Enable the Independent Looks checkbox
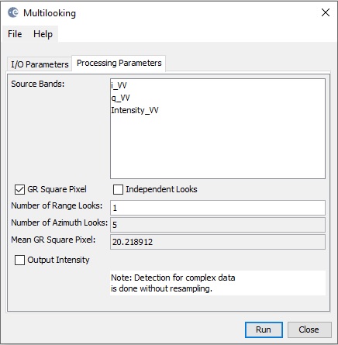Viewport: 338px width, 345px height. [x=118, y=189]
